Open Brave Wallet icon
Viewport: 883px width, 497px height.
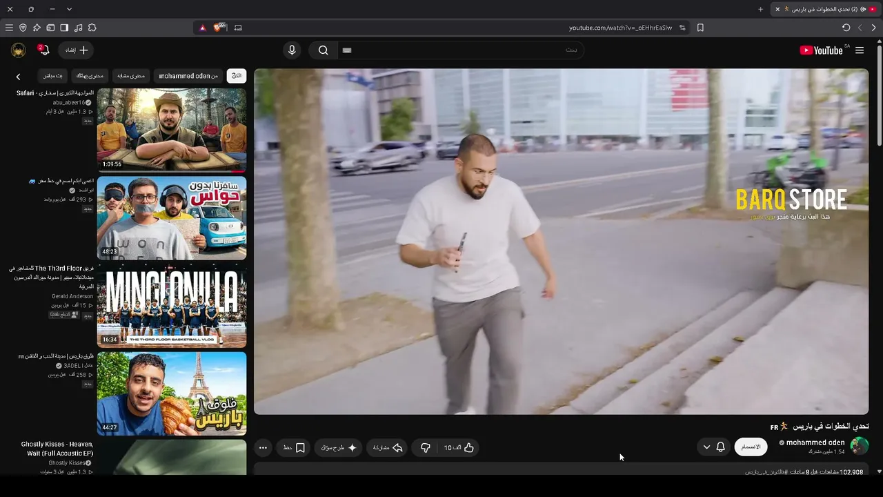click(50, 28)
